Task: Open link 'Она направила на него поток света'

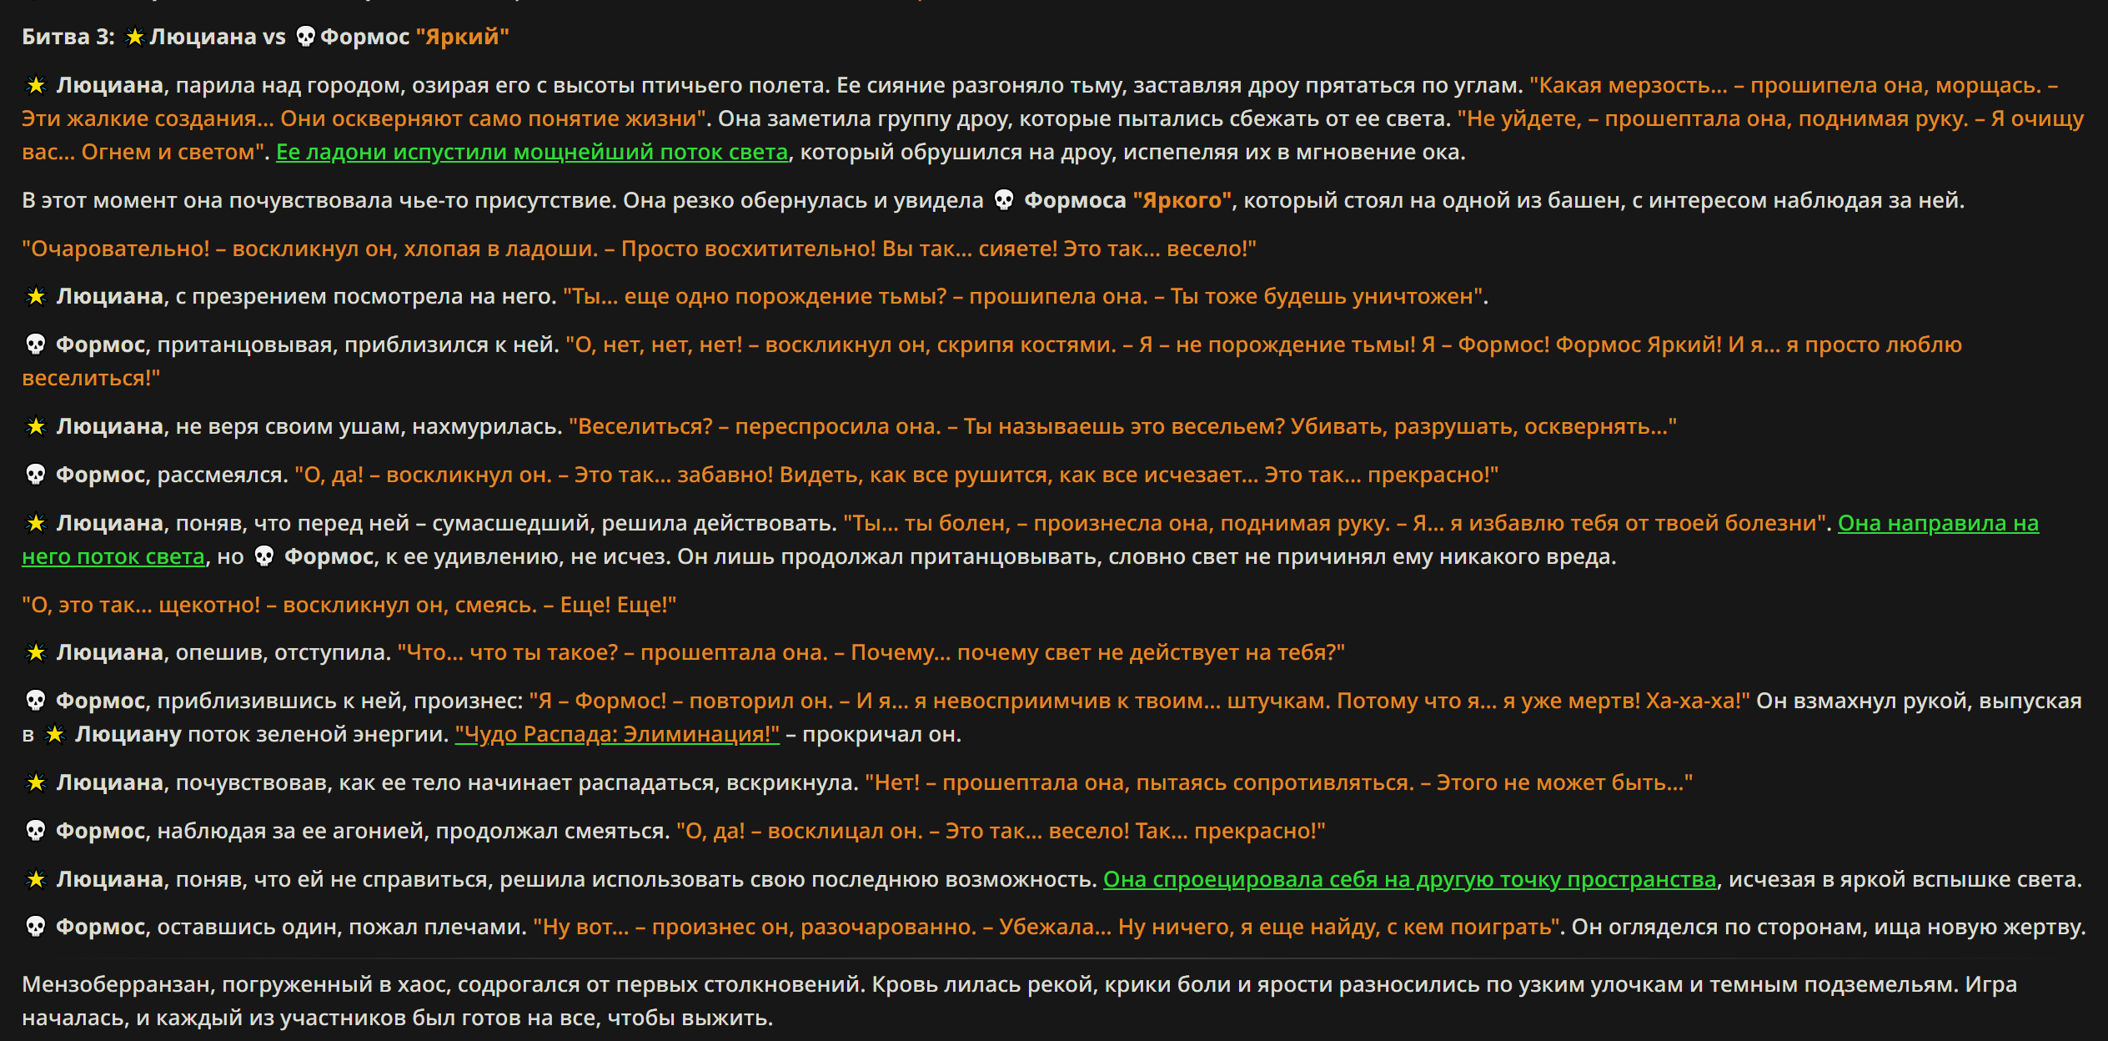Action: [x=1938, y=523]
